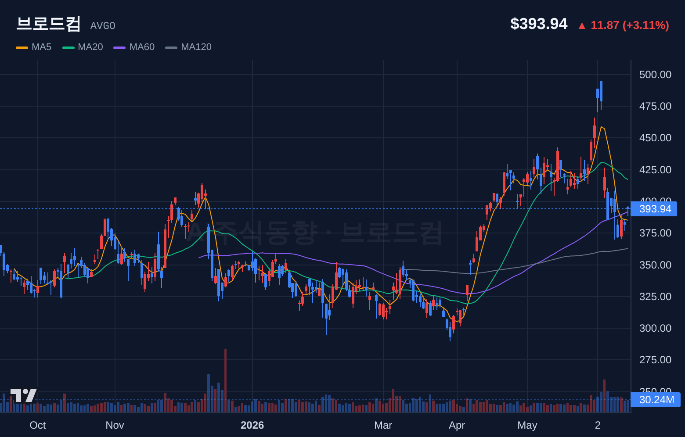Click the Apr label on time axis
Viewport: 685px width, 437px height.
point(457,425)
